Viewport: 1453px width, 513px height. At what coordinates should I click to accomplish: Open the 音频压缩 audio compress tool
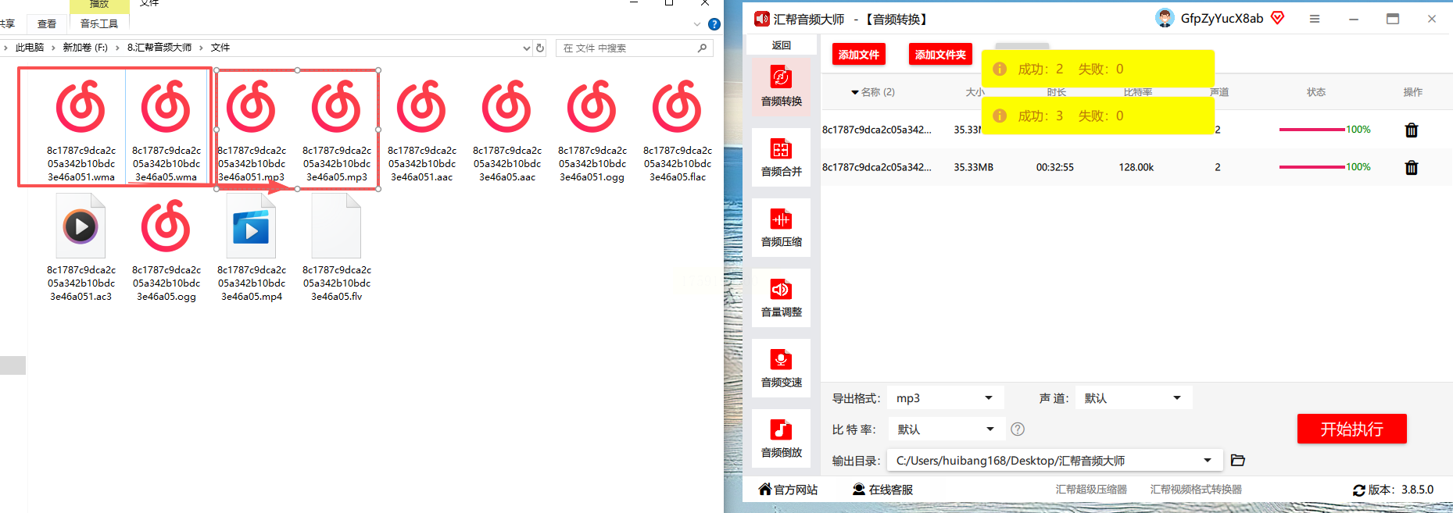point(781,227)
